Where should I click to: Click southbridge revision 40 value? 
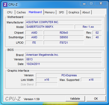tap(97, 37)
